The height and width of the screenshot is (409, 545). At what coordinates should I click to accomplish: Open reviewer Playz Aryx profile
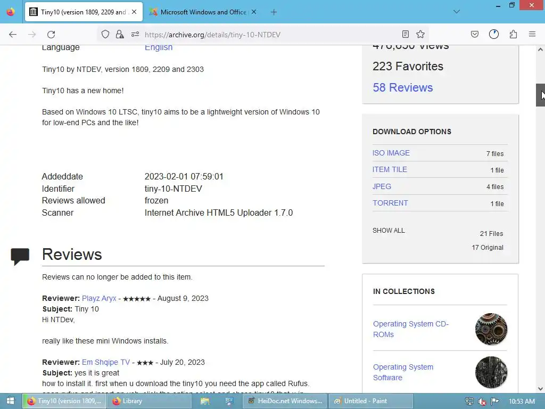pos(99,298)
